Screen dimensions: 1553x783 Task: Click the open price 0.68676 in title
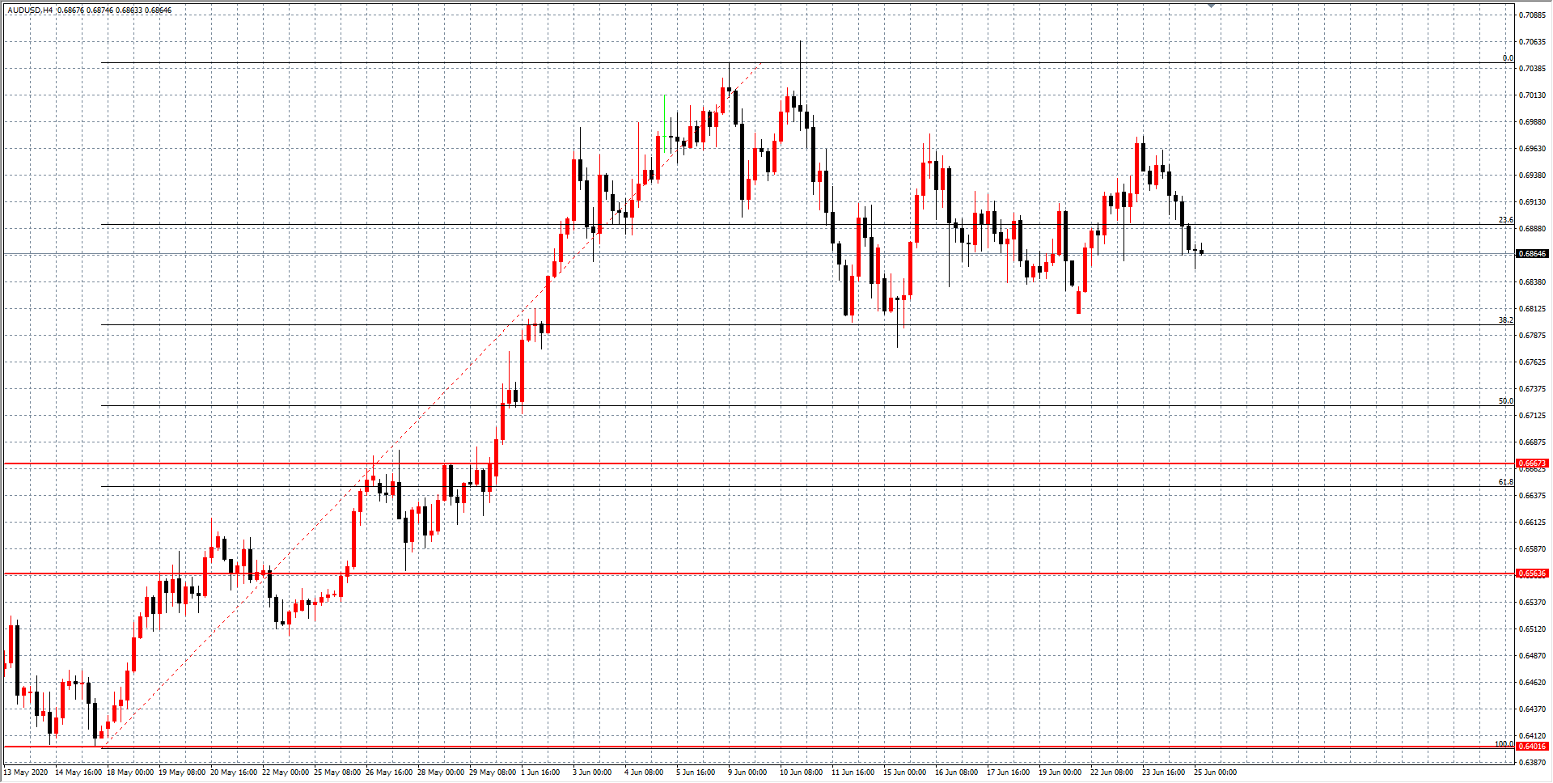[70, 11]
